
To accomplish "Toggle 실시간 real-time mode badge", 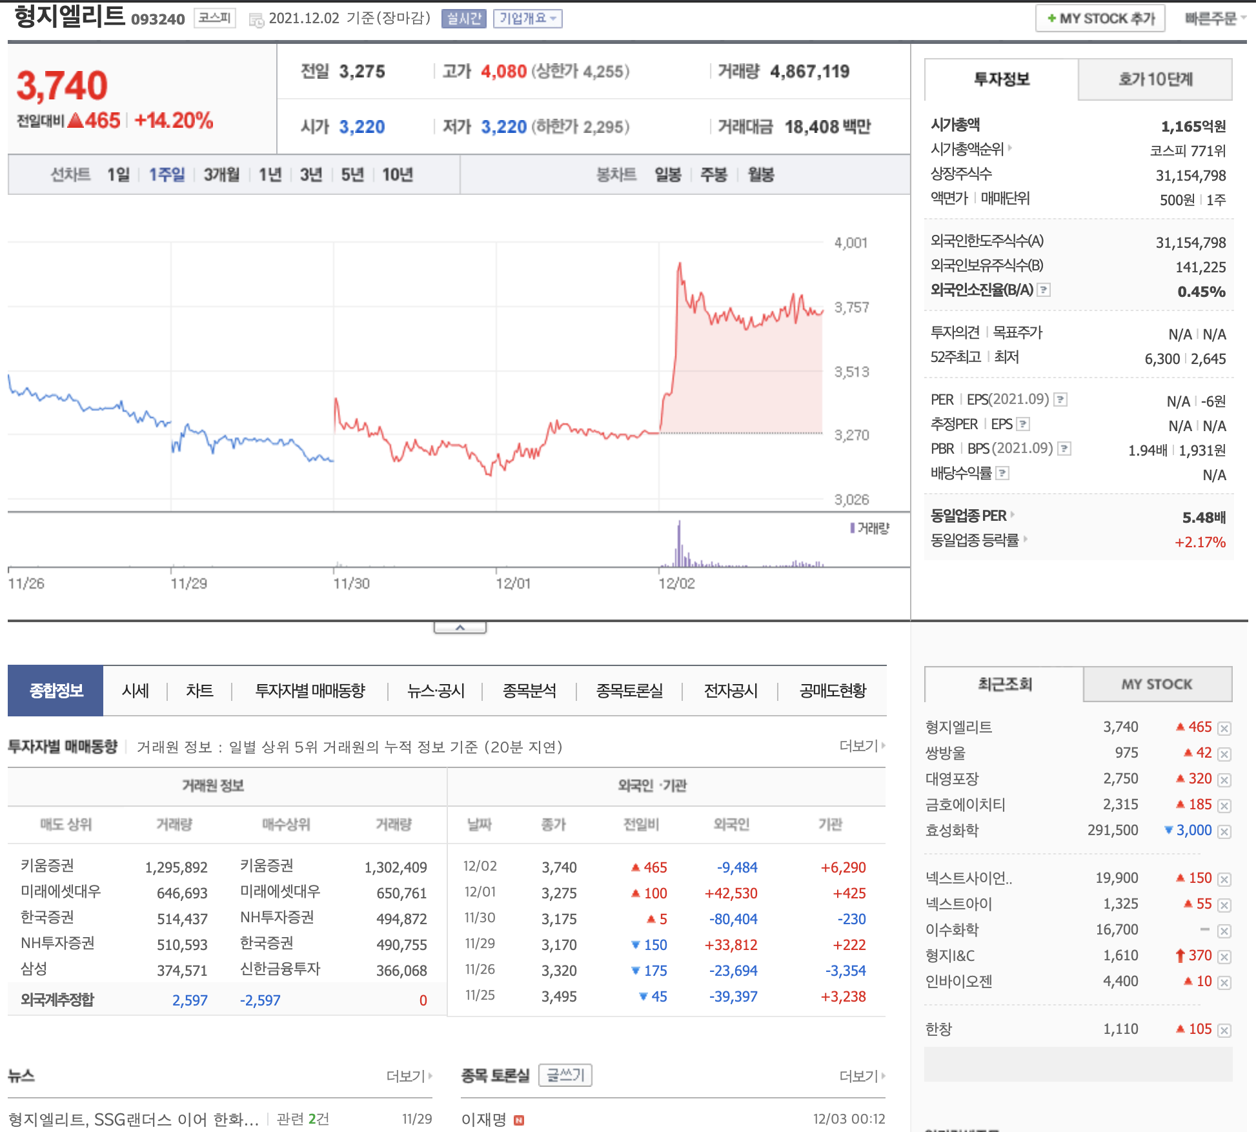I will (464, 19).
